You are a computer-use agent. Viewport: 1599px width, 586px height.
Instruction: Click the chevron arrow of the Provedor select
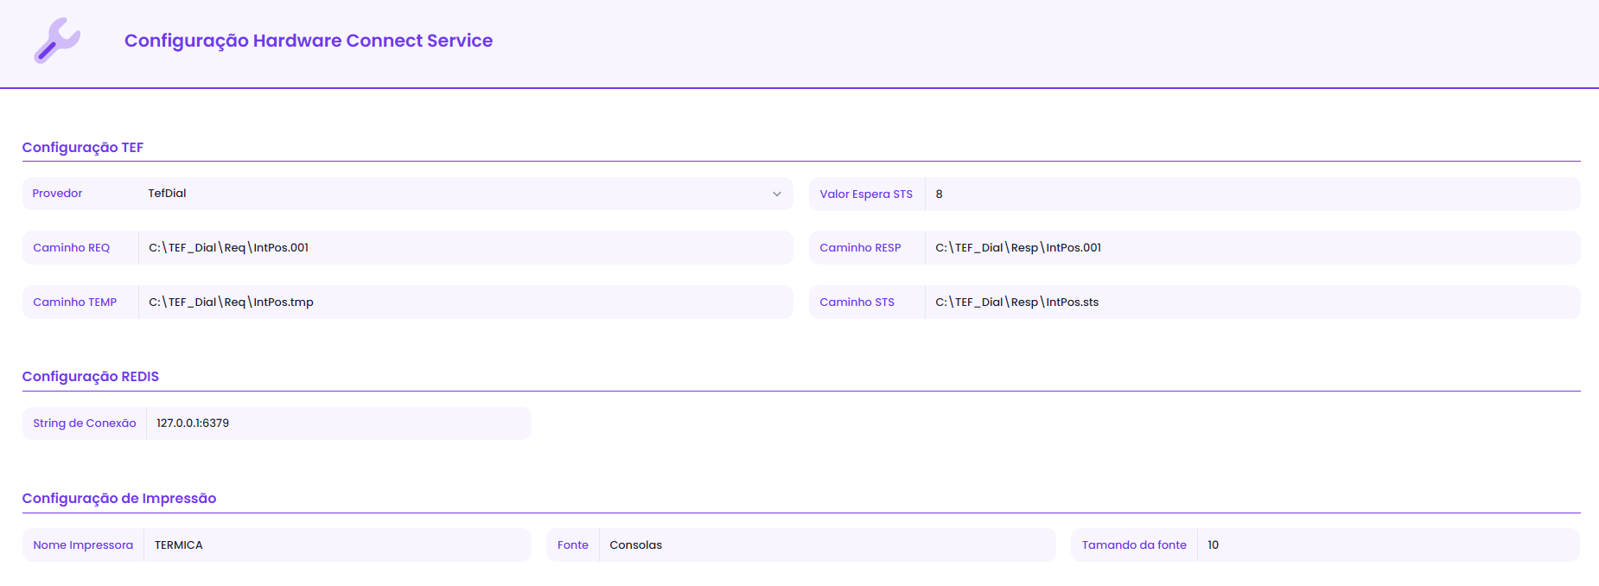pos(776,194)
